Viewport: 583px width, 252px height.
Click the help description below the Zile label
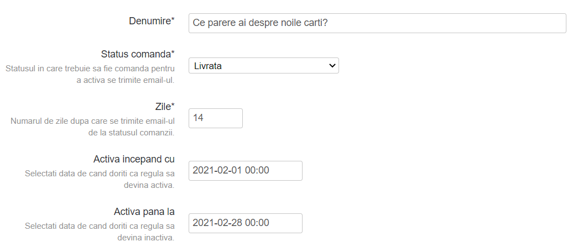point(92,127)
